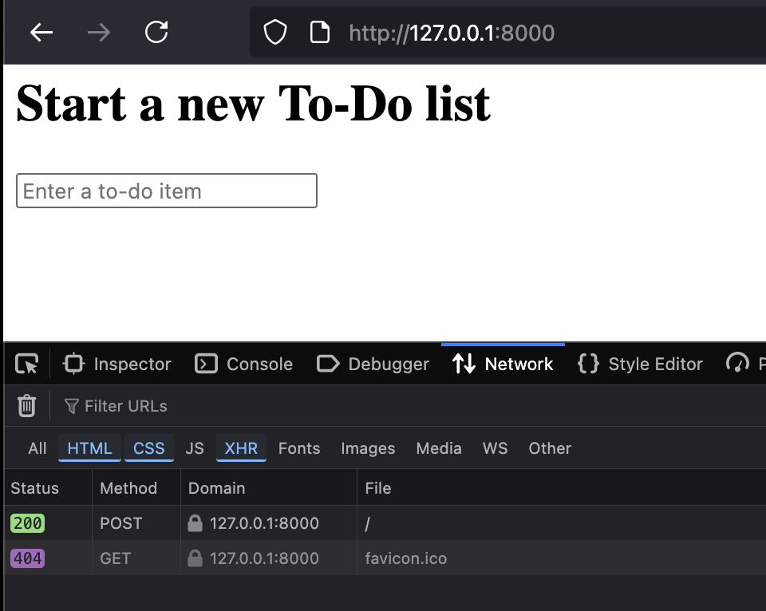
Task: Sort by the Status column header
Action: tap(48, 488)
